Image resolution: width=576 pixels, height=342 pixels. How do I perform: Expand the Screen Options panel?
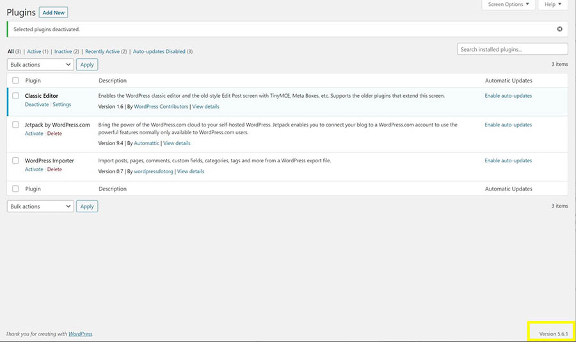coord(508,4)
